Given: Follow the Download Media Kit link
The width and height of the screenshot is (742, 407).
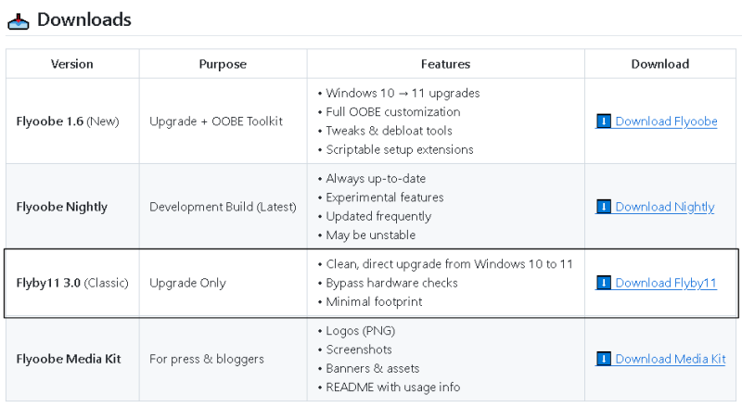Looking at the screenshot, I should tap(670, 359).
